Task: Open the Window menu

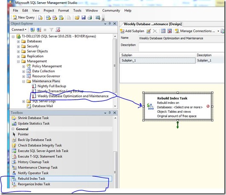Action: (92, 11)
